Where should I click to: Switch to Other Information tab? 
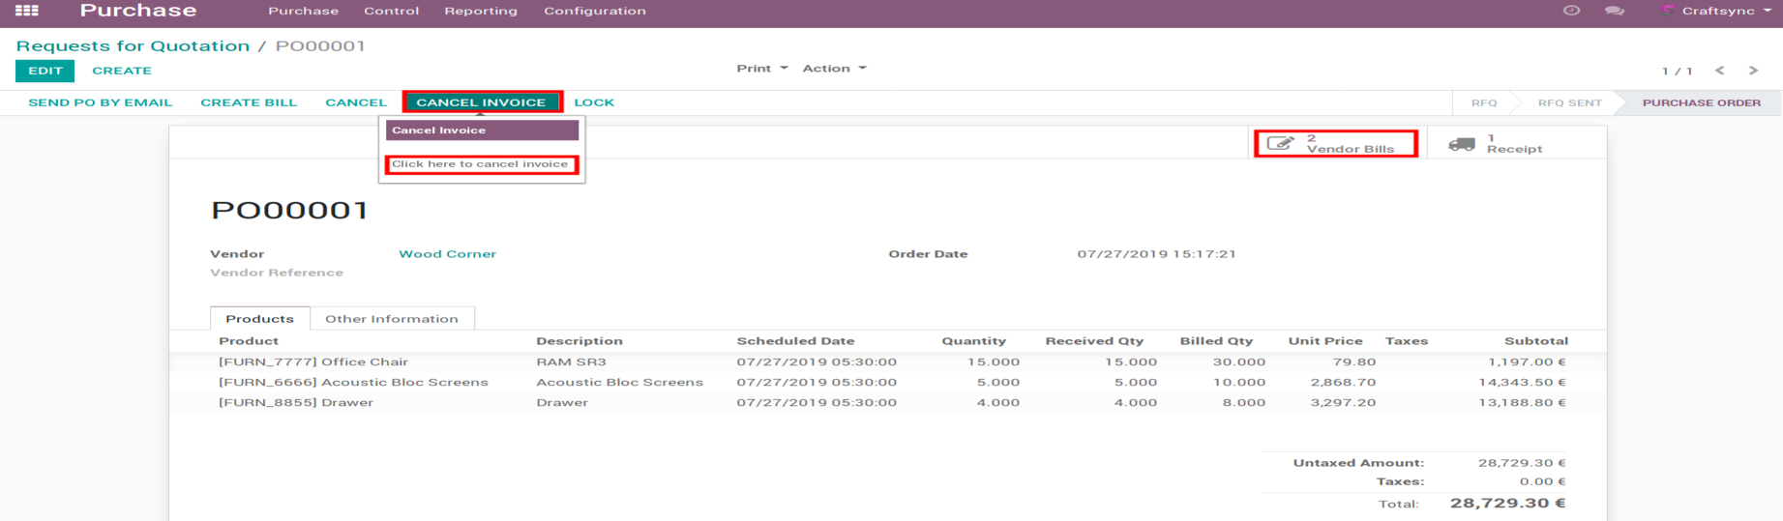point(391,319)
